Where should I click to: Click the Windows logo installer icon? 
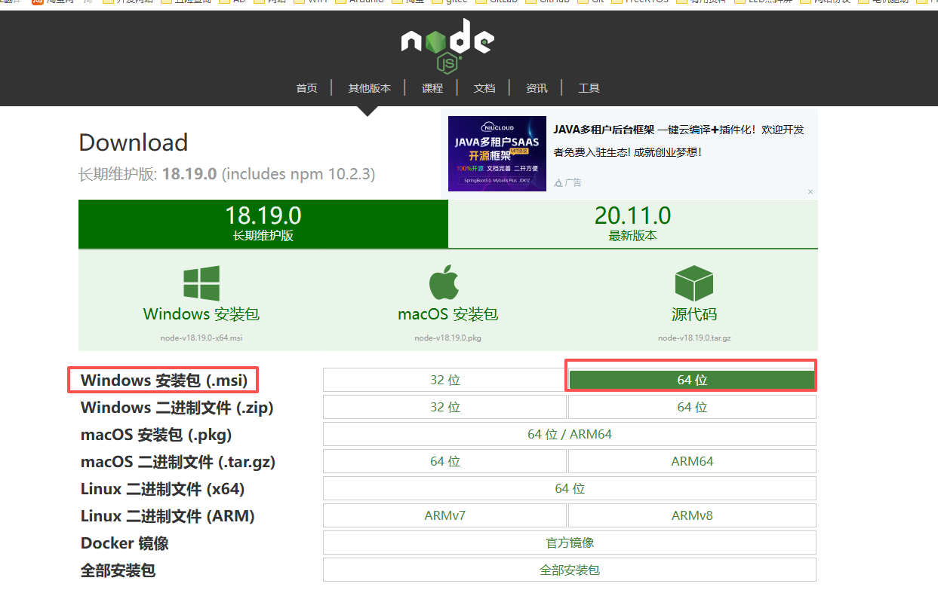201,283
